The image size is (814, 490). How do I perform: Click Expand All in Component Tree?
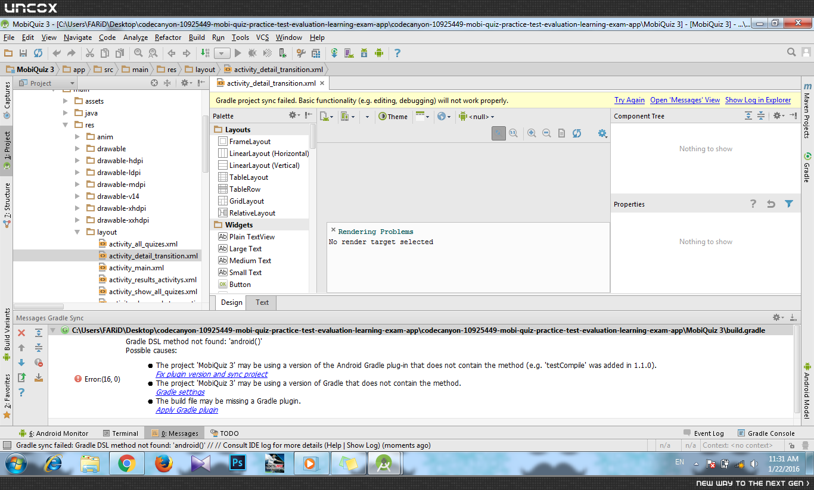748,116
